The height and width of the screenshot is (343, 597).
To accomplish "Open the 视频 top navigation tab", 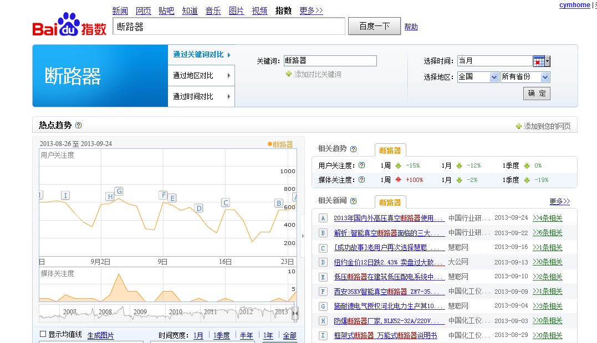I will 259,11.
